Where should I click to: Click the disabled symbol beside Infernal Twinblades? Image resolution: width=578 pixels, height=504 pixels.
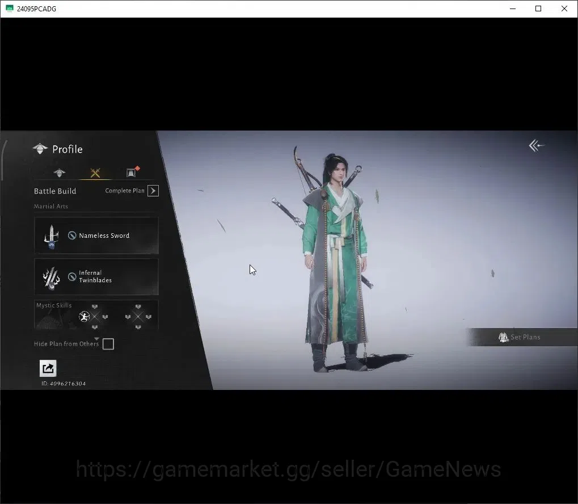click(x=72, y=276)
